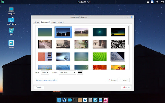
Task: Click the package box tray icon
Action: 148,2
